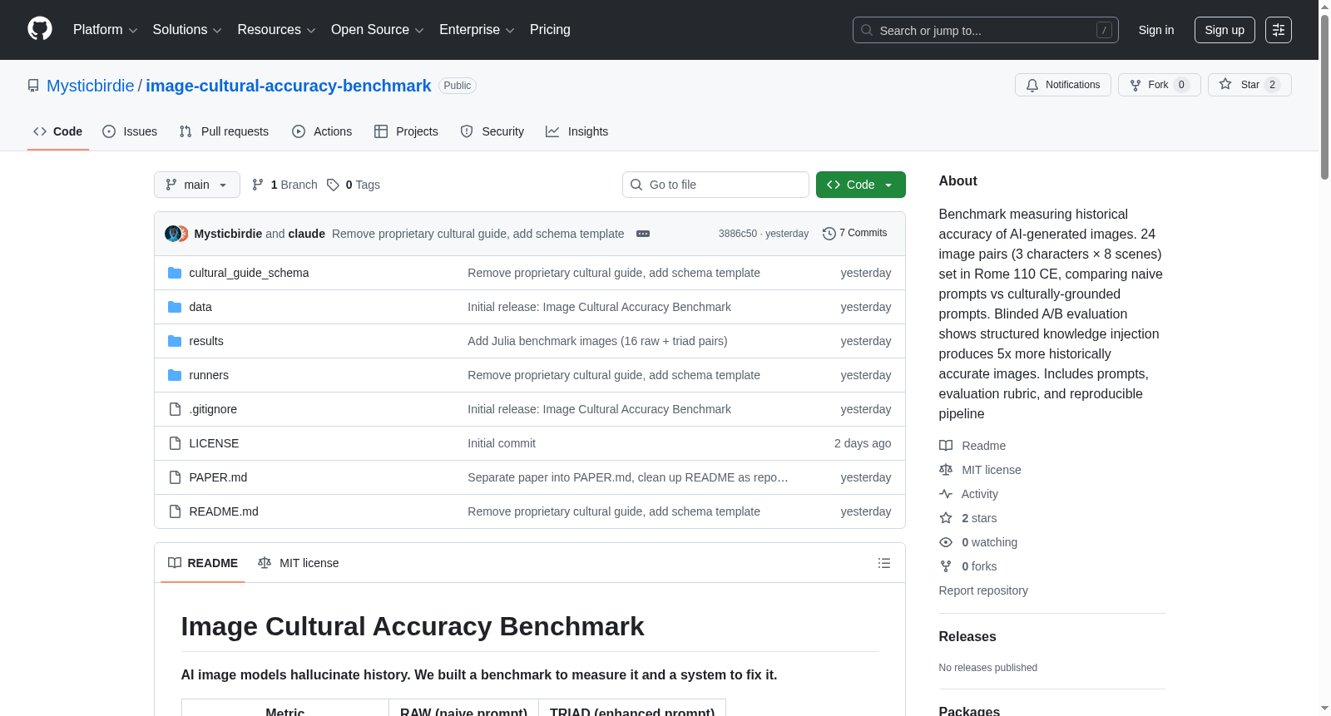Click the tag icon next to Tags
The height and width of the screenshot is (716, 1331).
[x=333, y=185]
